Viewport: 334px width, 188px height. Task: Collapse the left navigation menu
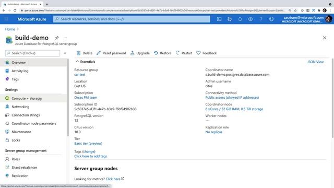tap(65, 53)
